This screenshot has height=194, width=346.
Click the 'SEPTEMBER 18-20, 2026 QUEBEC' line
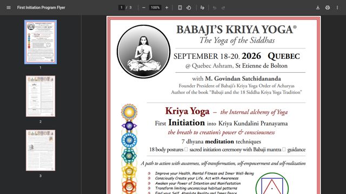pos(237,56)
